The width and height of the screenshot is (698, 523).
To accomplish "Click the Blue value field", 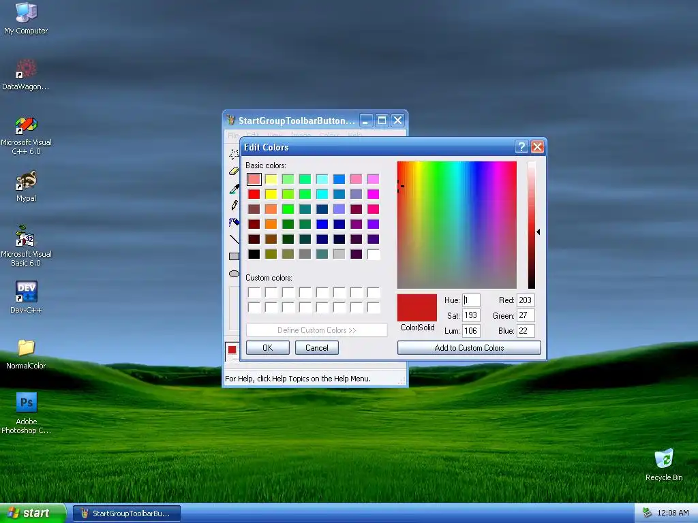I will (526, 330).
